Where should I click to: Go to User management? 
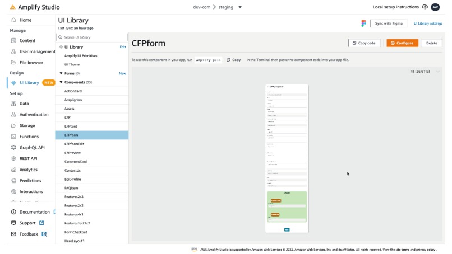(37, 51)
